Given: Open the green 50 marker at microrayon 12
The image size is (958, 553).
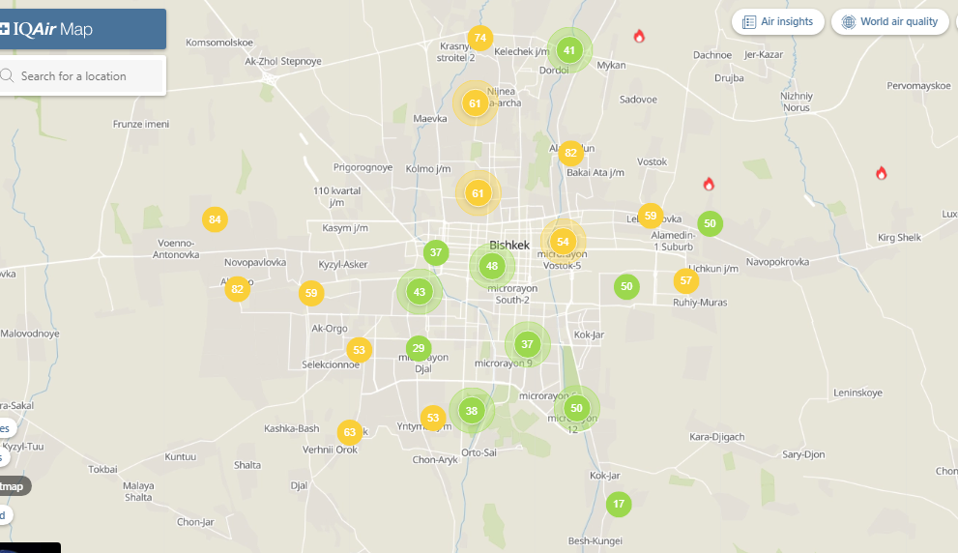Looking at the screenshot, I should coord(577,408).
